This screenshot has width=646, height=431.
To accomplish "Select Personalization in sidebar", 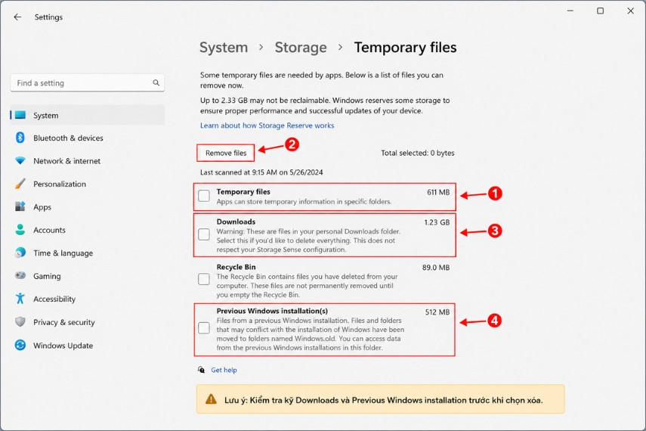I will [x=88, y=184].
